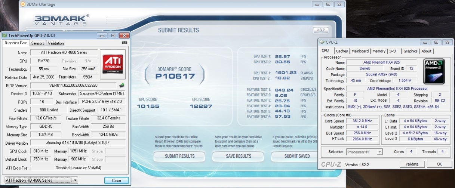This screenshot has width=455, height=188.
Task: Click the AMD Phenom II logo in CPU-Z
Action: point(434,71)
